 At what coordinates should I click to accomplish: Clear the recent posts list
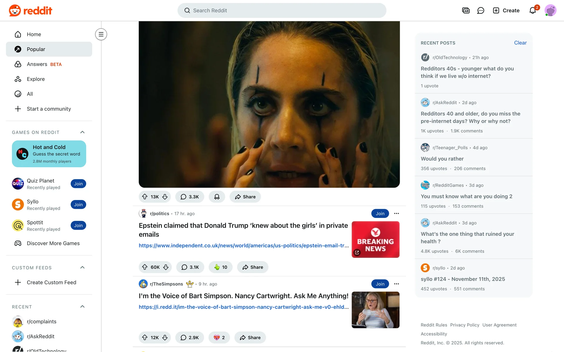coord(520,43)
